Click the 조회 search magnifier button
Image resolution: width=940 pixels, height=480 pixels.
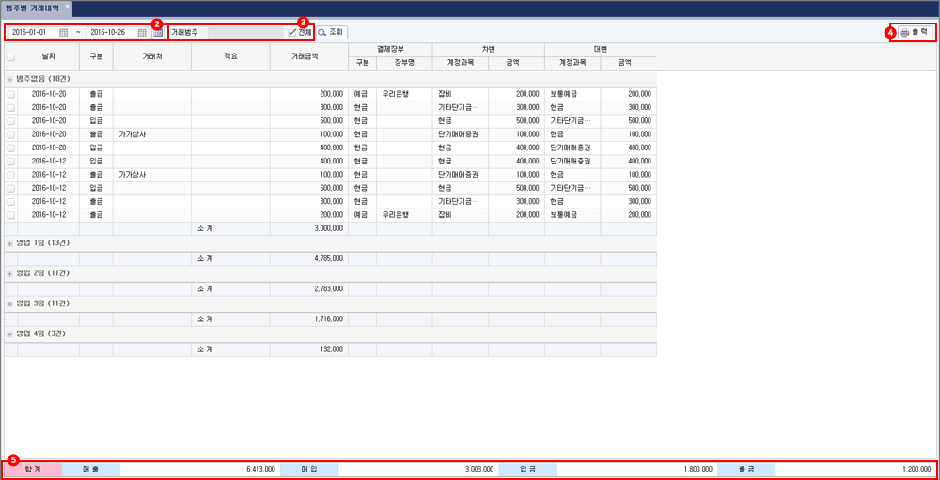331,32
